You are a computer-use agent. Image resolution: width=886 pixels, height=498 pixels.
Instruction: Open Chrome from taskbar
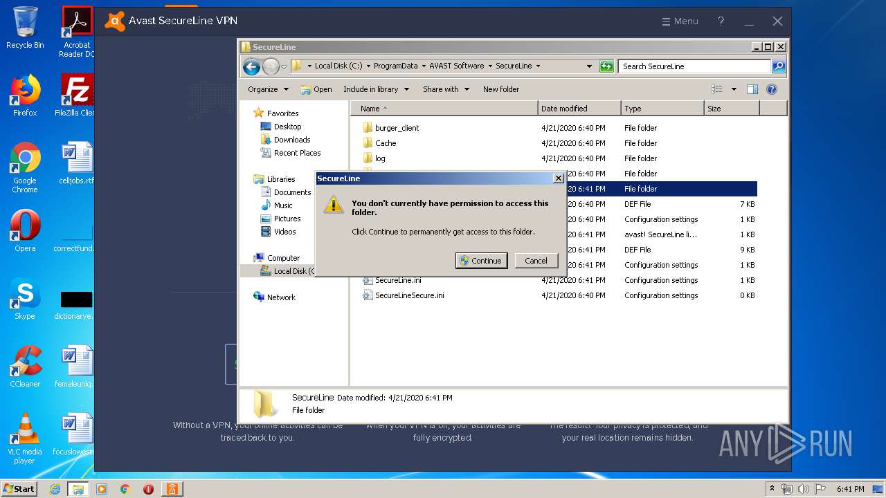tap(125, 489)
